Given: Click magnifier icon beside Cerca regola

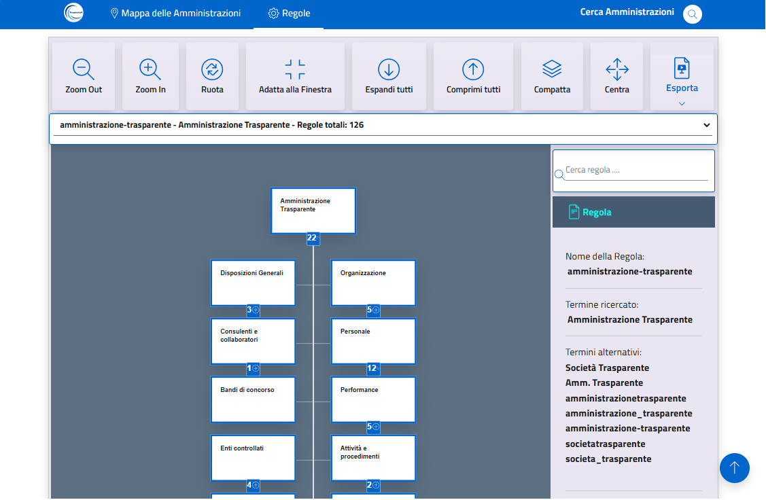Looking at the screenshot, I should point(559,175).
